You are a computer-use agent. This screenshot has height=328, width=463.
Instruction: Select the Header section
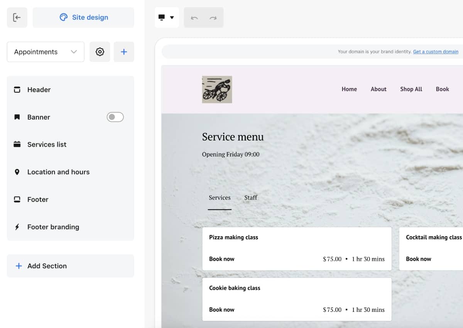click(71, 90)
